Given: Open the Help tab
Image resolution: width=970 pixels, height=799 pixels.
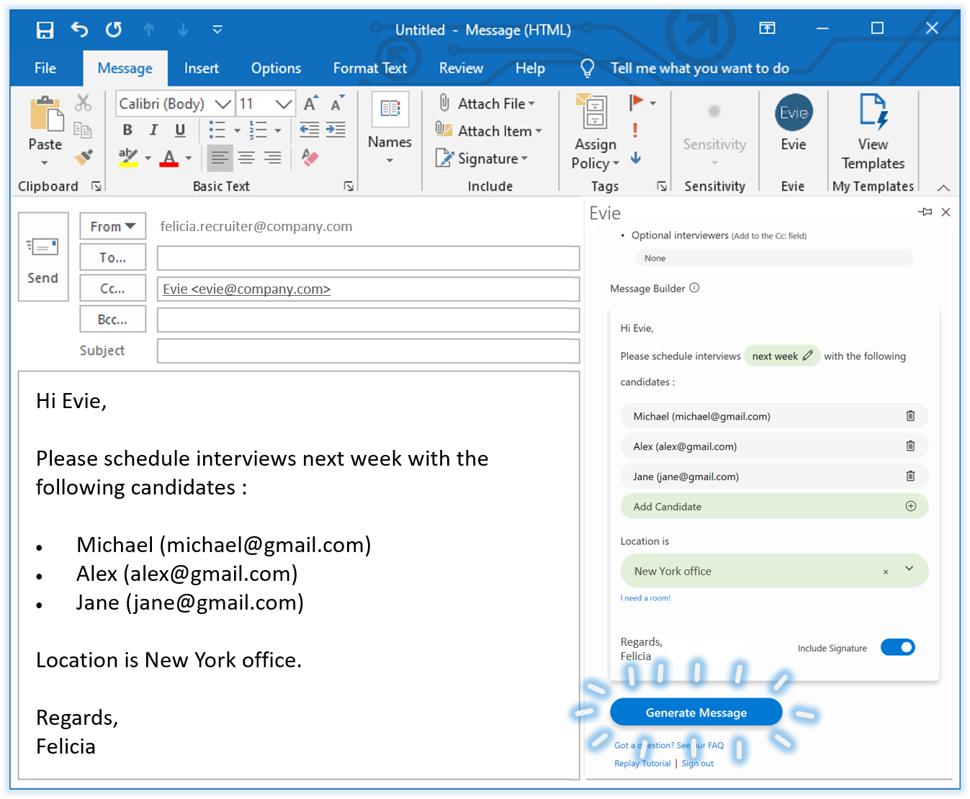Looking at the screenshot, I should (x=530, y=68).
